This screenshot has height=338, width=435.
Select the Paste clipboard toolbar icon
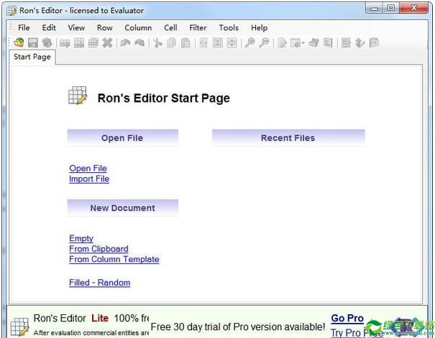(x=186, y=43)
